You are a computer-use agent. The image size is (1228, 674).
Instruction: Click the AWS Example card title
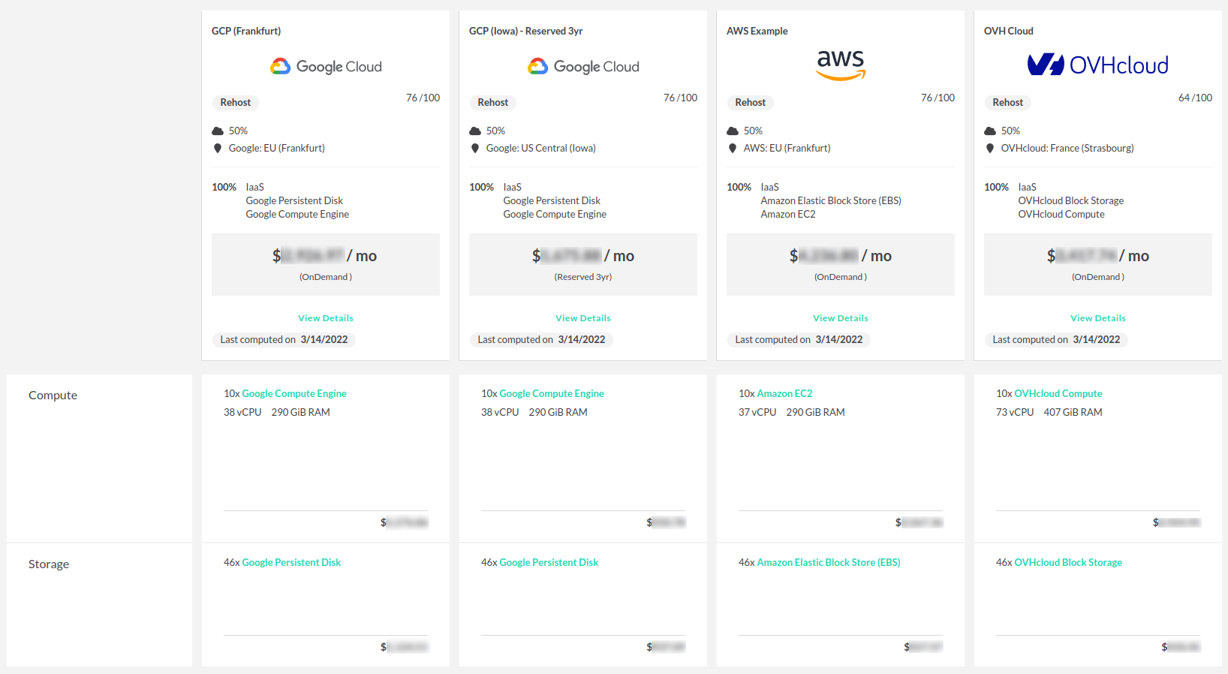(x=757, y=31)
